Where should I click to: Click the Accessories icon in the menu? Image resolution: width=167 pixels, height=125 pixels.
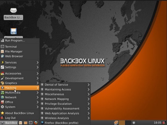pyautogui.click(x=2, y=73)
